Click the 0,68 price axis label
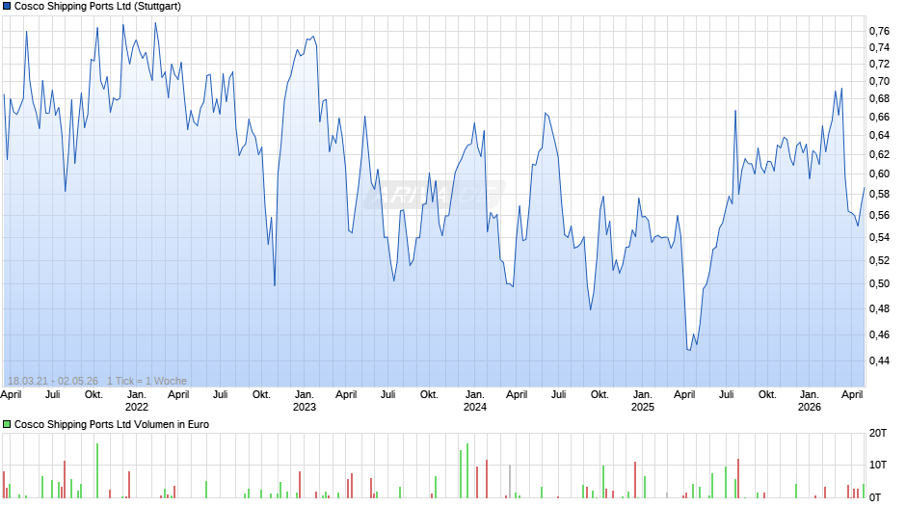The width and height of the screenshot is (906, 507). click(x=879, y=99)
